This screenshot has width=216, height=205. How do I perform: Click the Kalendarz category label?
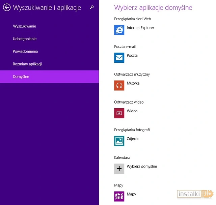(122, 157)
